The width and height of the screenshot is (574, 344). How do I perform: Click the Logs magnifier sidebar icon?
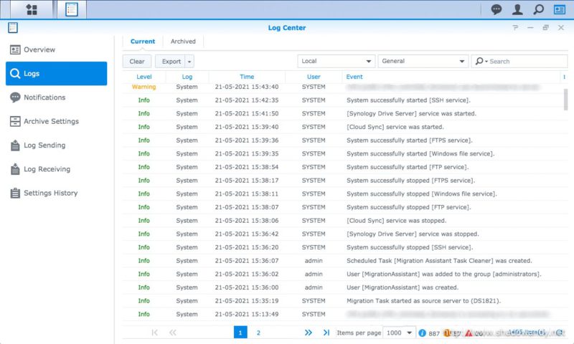coord(15,74)
